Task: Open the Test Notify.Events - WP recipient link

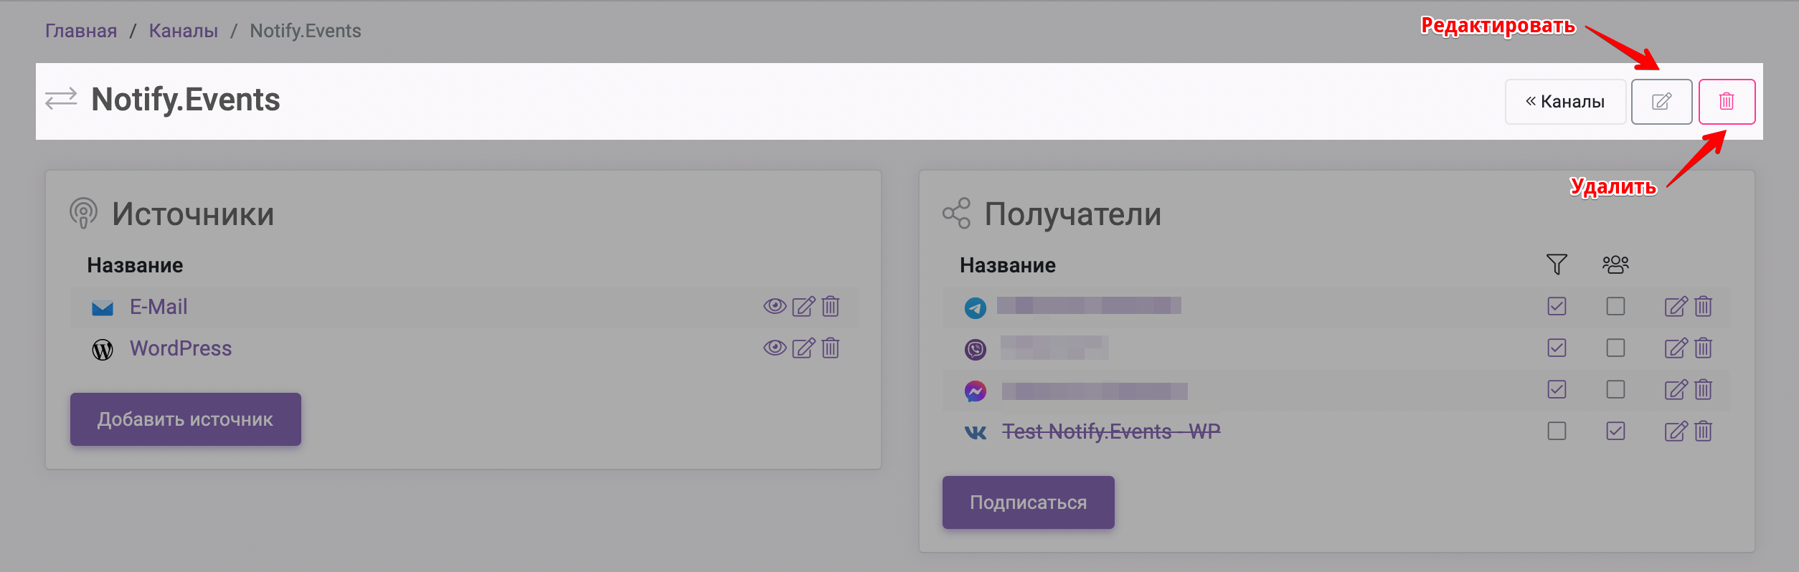Action: (x=1111, y=432)
